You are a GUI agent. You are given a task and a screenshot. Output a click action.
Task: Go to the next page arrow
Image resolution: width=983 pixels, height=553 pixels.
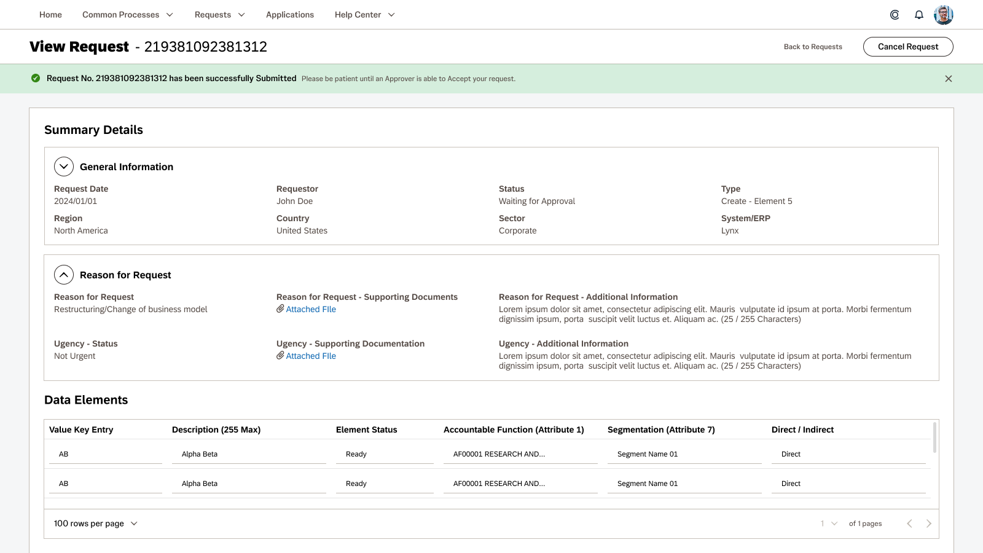point(928,524)
